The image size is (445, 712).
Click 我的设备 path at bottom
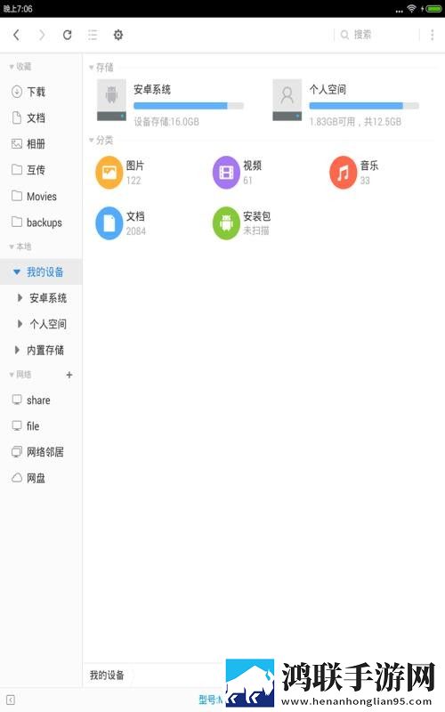click(x=107, y=676)
